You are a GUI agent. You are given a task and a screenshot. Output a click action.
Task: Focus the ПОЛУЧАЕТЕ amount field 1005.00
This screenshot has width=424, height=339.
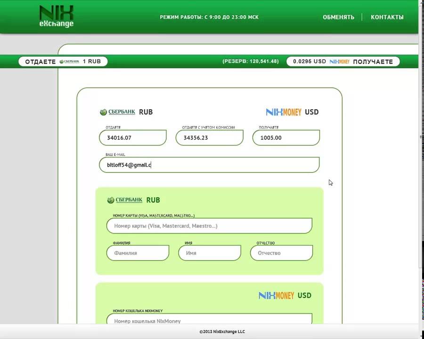pos(286,137)
